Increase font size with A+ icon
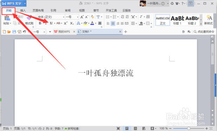 pos(82,17)
